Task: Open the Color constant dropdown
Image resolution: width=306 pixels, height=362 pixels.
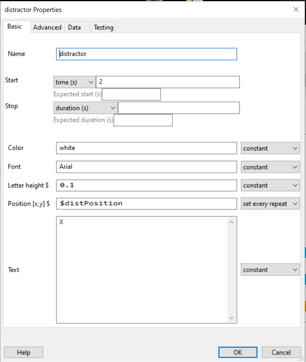Action: 270,148
